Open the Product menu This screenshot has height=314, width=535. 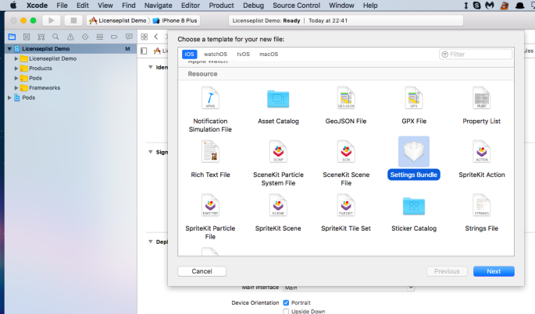(x=222, y=5)
